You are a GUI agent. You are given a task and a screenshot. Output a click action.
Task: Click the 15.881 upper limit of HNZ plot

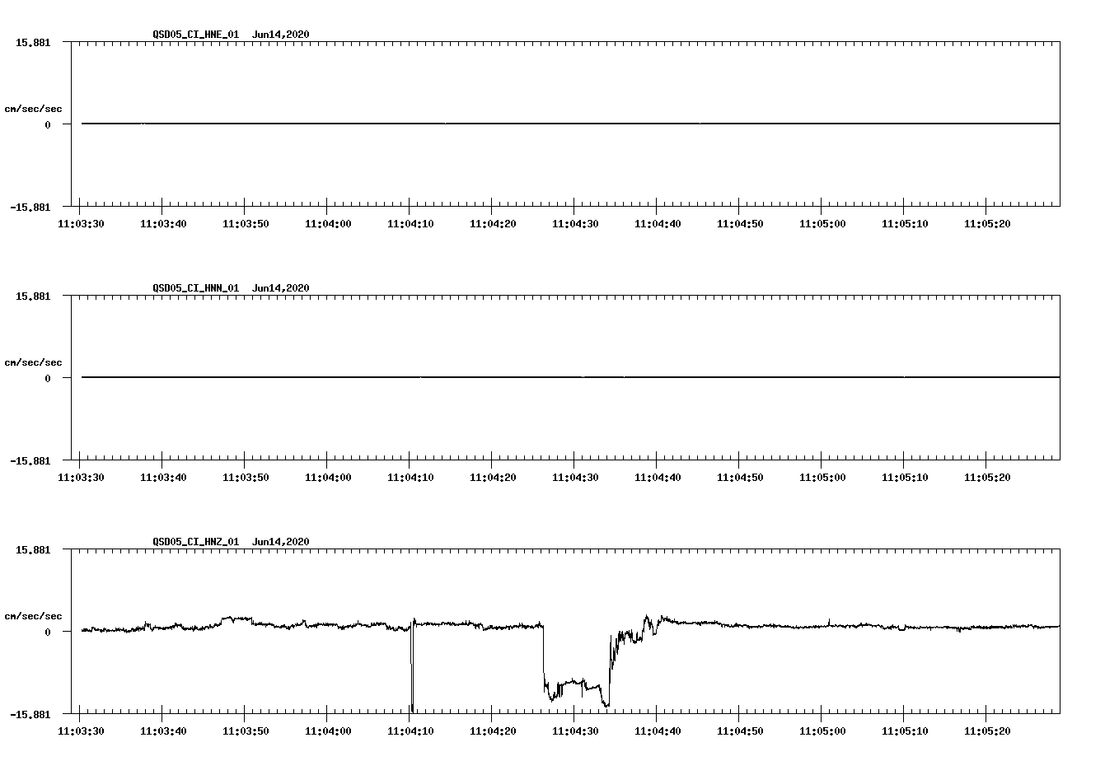[x=33, y=549]
